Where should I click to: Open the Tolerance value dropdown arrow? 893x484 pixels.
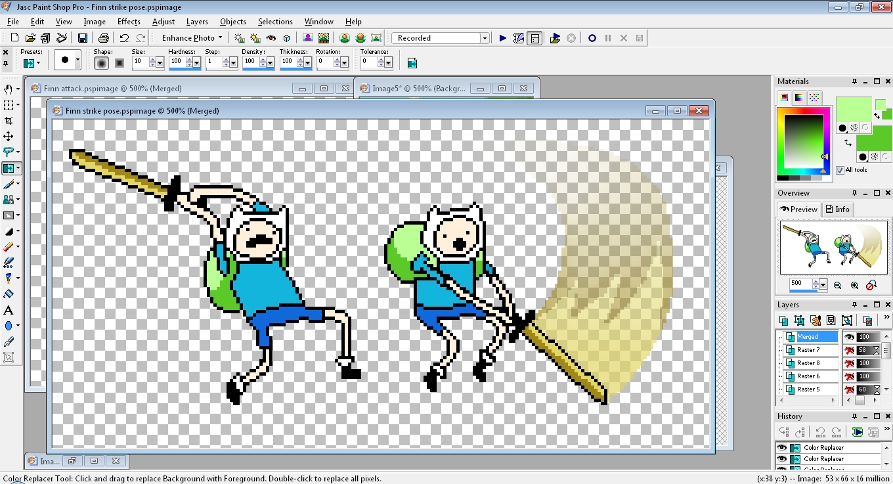pos(389,63)
